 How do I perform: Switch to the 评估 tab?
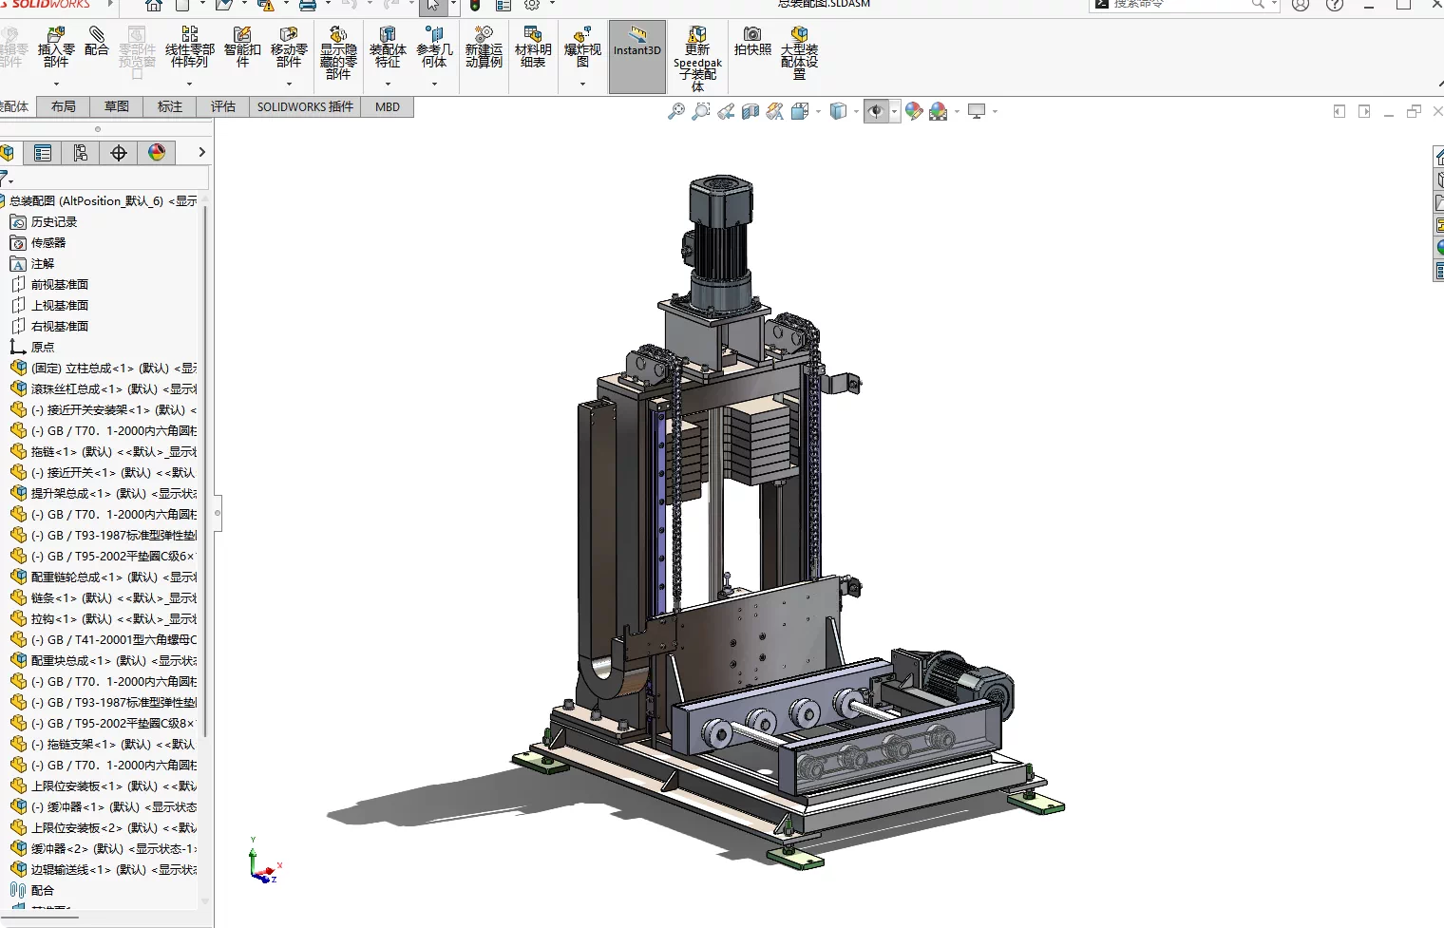click(223, 106)
